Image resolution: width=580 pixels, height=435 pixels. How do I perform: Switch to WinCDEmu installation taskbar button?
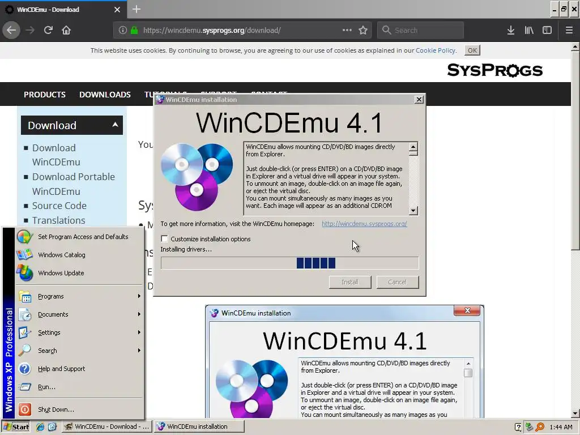point(199,427)
